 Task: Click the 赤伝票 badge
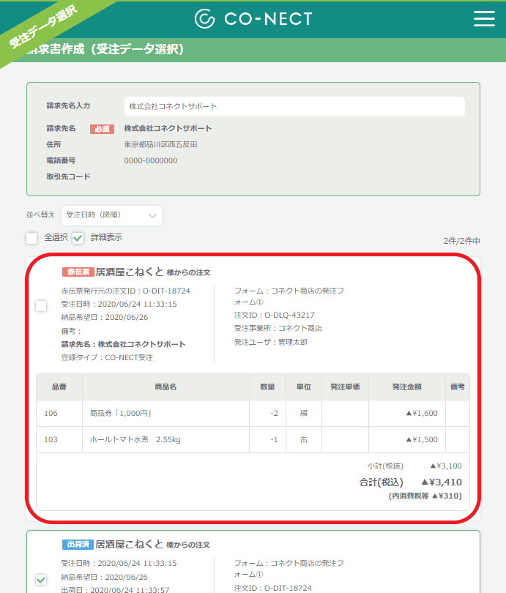pyautogui.click(x=78, y=272)
